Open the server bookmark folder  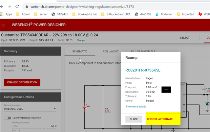41,14
